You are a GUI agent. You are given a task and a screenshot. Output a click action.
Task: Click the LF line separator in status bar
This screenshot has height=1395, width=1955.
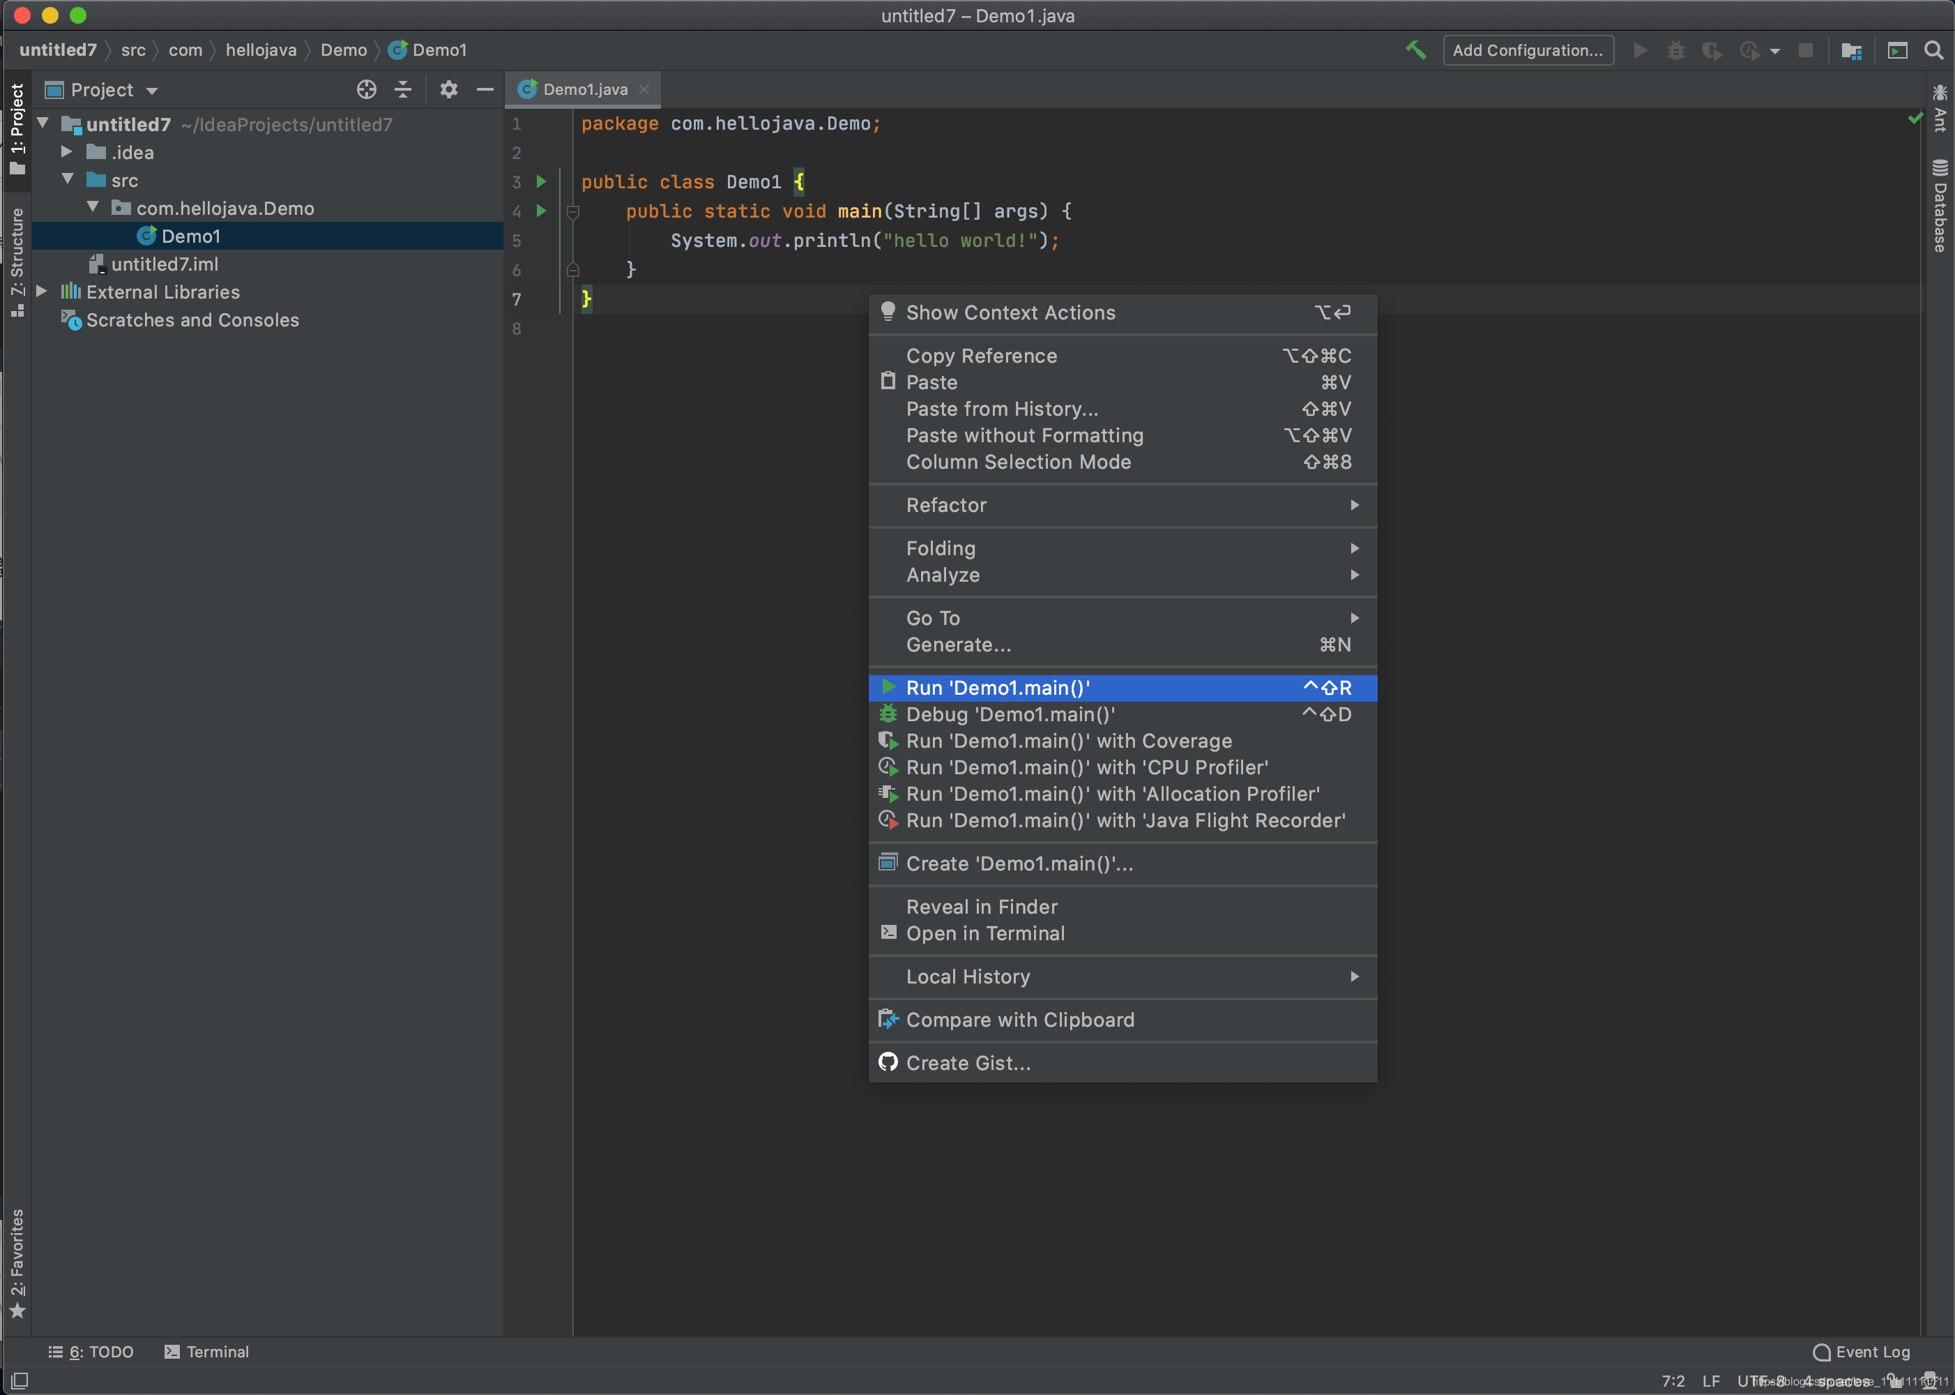[1710, 1381]
